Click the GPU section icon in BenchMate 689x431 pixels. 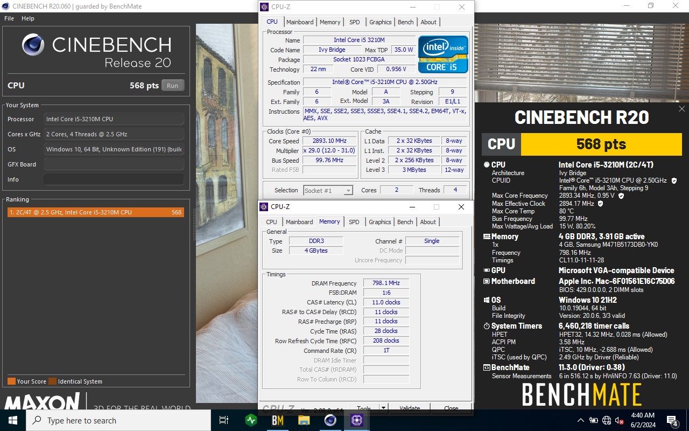click(487, 270)
